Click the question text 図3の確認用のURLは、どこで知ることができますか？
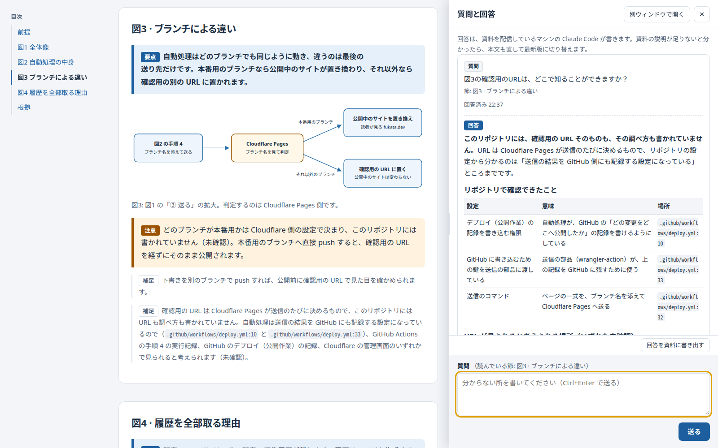Screen dimensions: 718x448 546,79
